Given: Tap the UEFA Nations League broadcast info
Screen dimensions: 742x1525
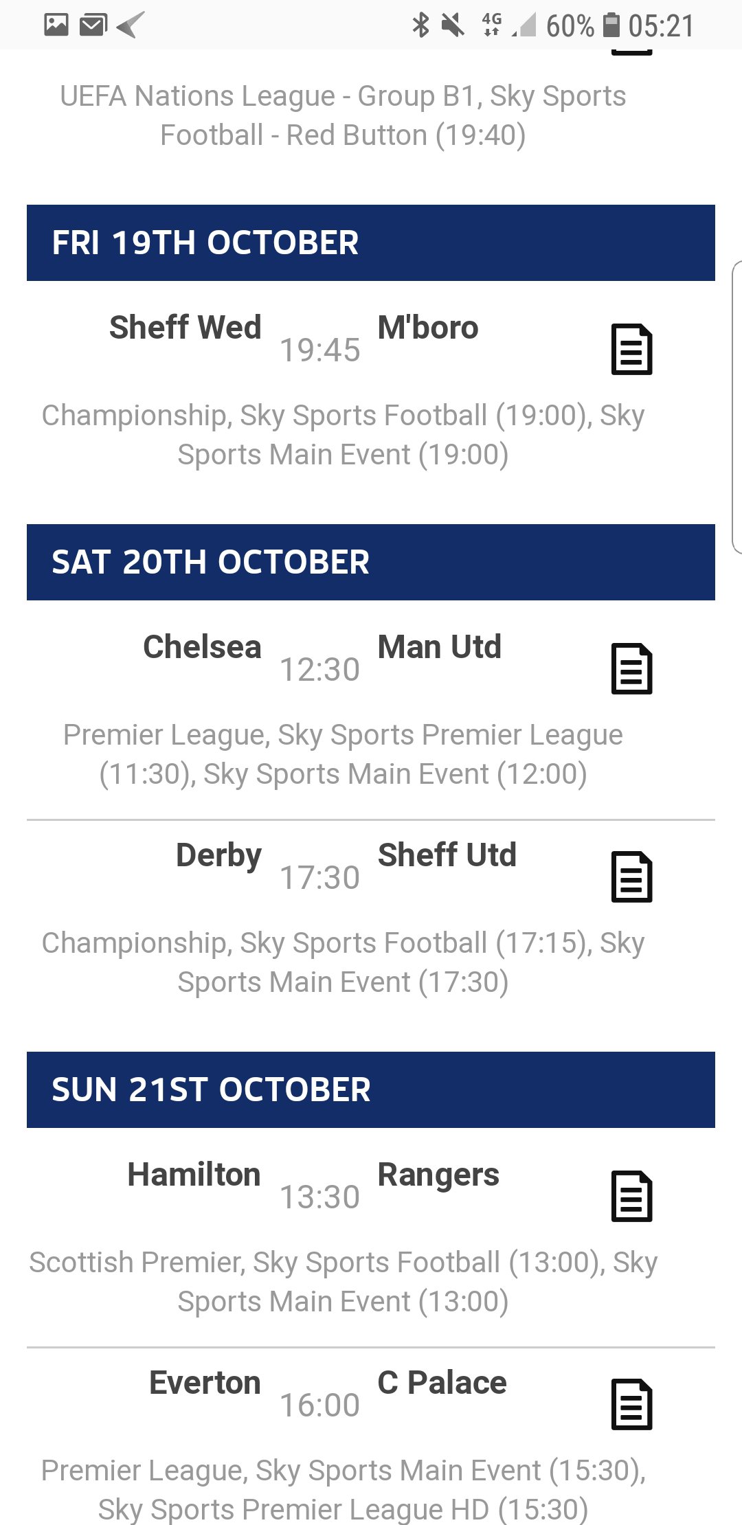Looking at the screenshot, I should (343, 115).
